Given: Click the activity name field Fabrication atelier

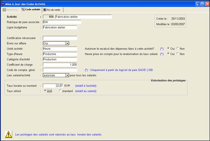Looking at the screenshot, I should [83, 17].
